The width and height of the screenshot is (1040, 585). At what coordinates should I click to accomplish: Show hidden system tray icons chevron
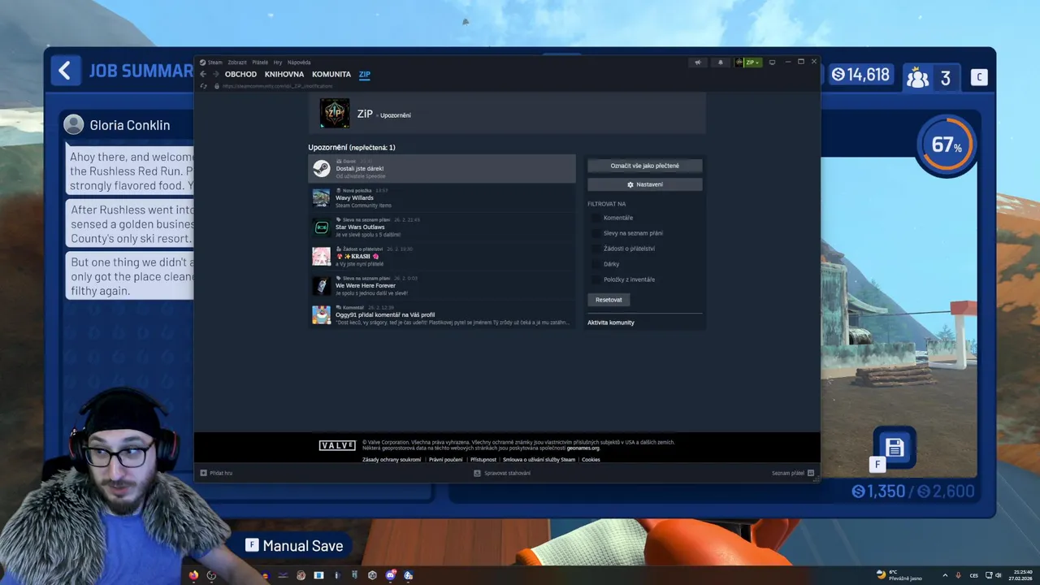(945, 575)
